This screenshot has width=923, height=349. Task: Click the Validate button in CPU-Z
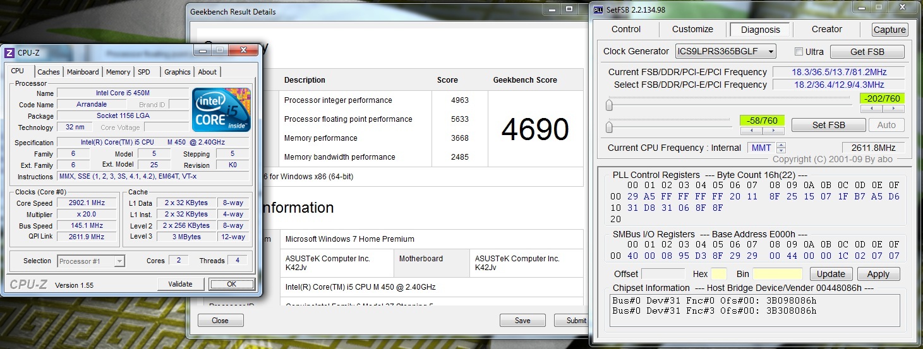tap(180, 284)
